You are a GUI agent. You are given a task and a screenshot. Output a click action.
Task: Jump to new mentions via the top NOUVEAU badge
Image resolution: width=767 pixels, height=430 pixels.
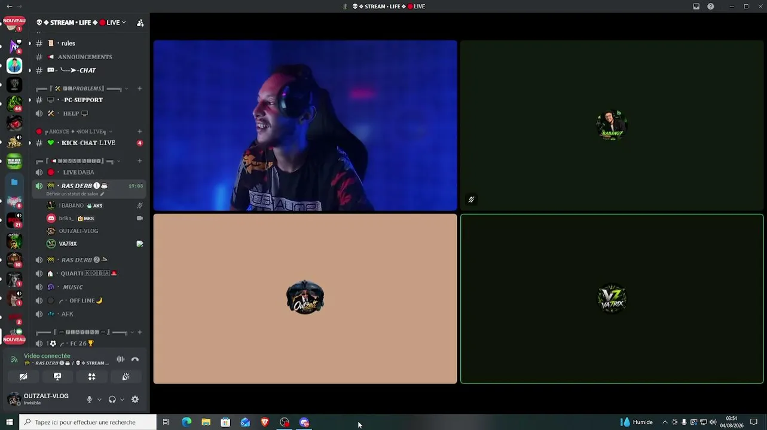tap(14, 21)
